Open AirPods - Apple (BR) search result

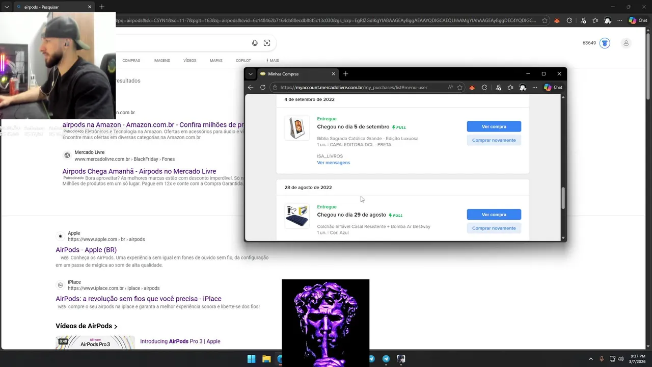[x=86, y=250]
